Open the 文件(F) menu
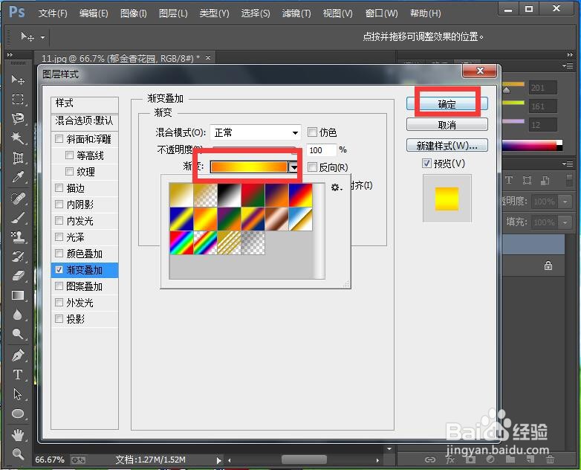 point(53,13)
